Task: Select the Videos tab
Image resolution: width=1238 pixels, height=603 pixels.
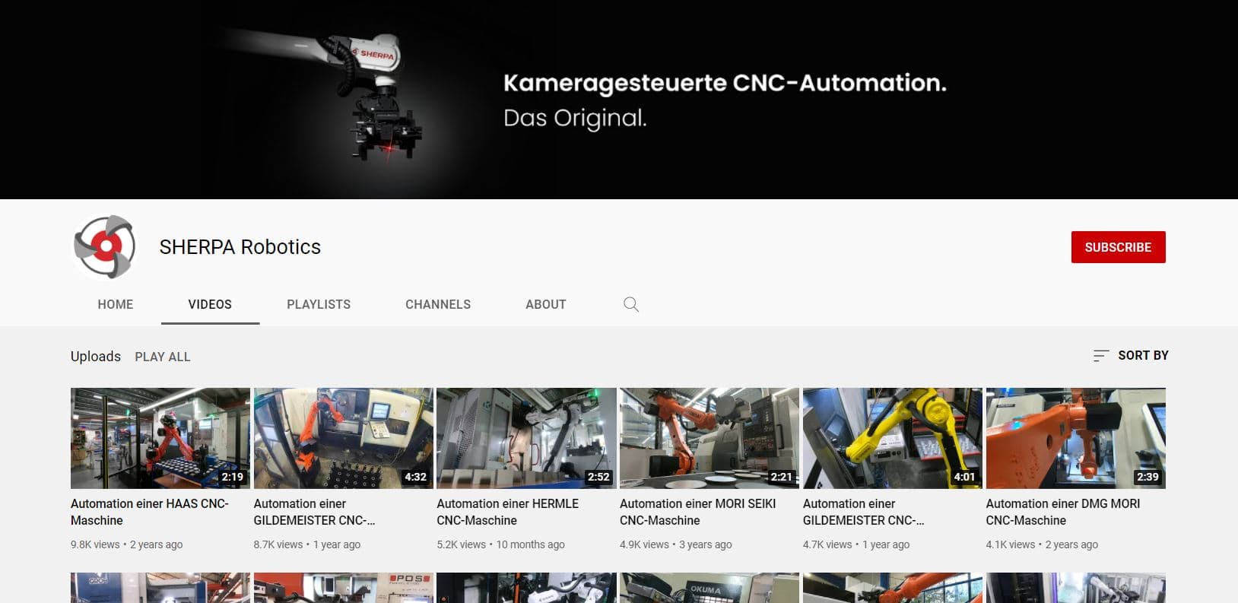Action: point(210,304)
